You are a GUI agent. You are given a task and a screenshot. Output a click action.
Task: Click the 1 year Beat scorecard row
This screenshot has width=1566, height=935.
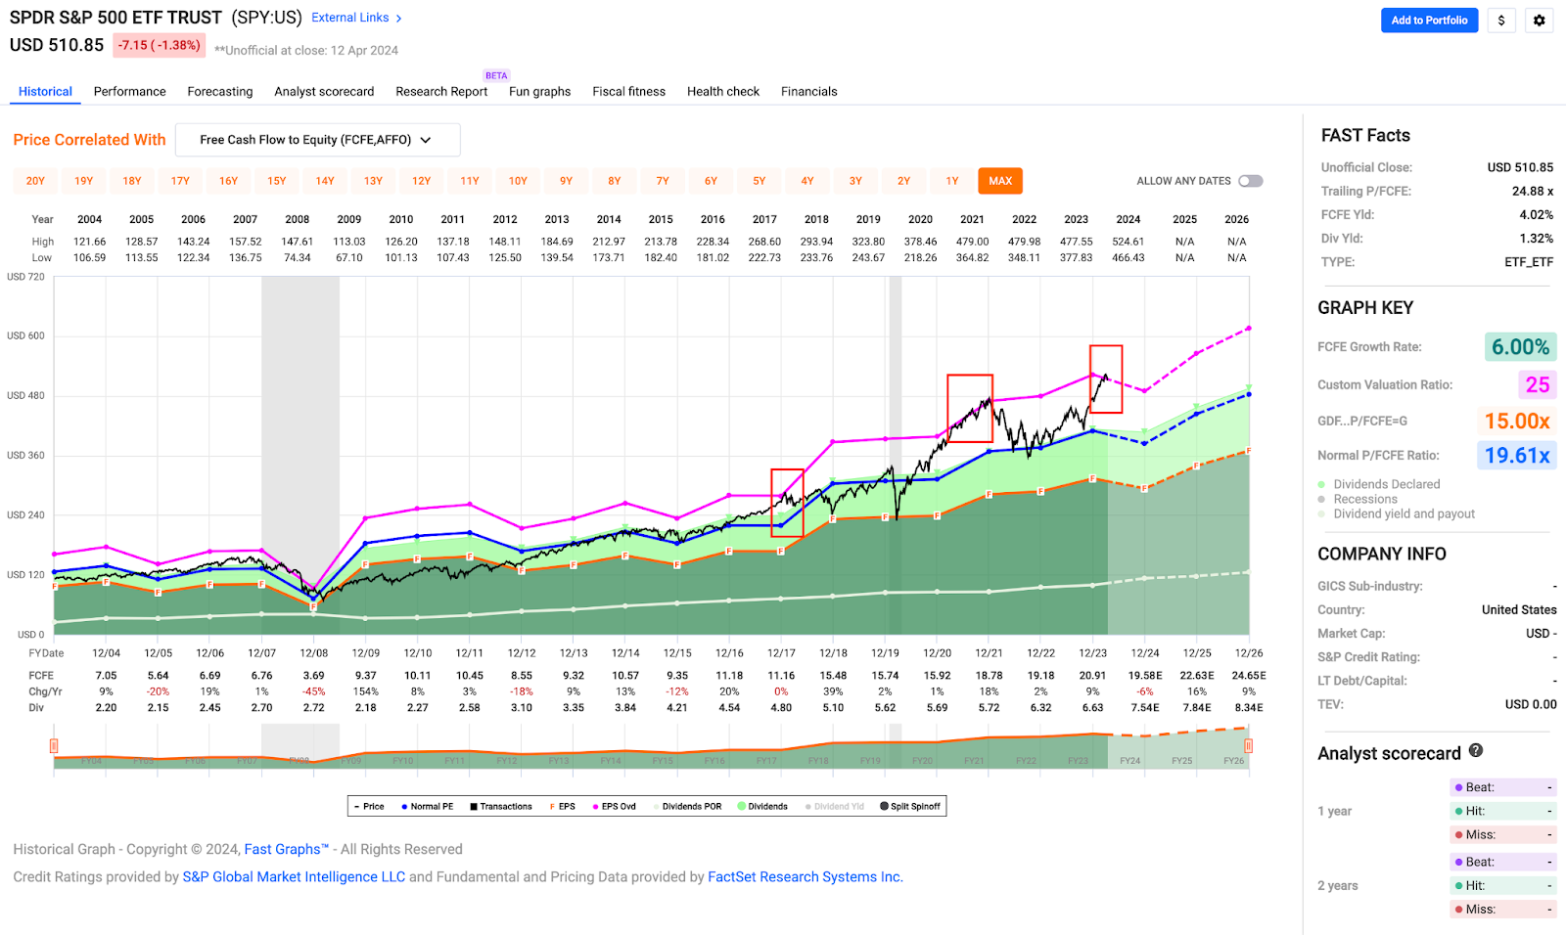tap(1503, 787)
